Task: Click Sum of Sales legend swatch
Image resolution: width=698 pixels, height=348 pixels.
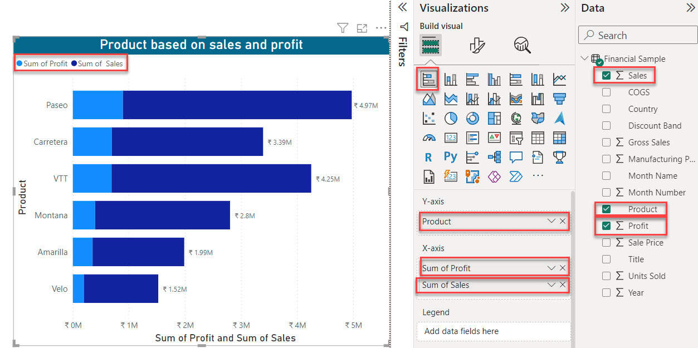Action: point(74,63)
